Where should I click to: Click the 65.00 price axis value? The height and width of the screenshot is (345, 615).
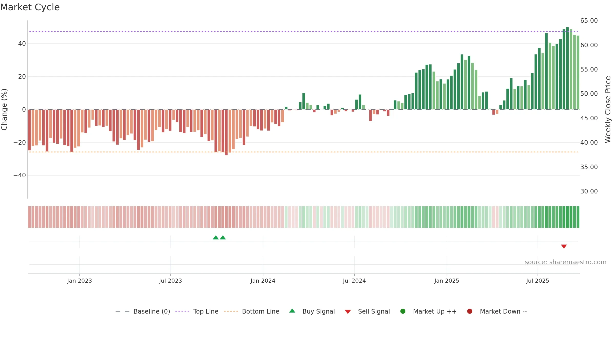click(x=589, y=21)
